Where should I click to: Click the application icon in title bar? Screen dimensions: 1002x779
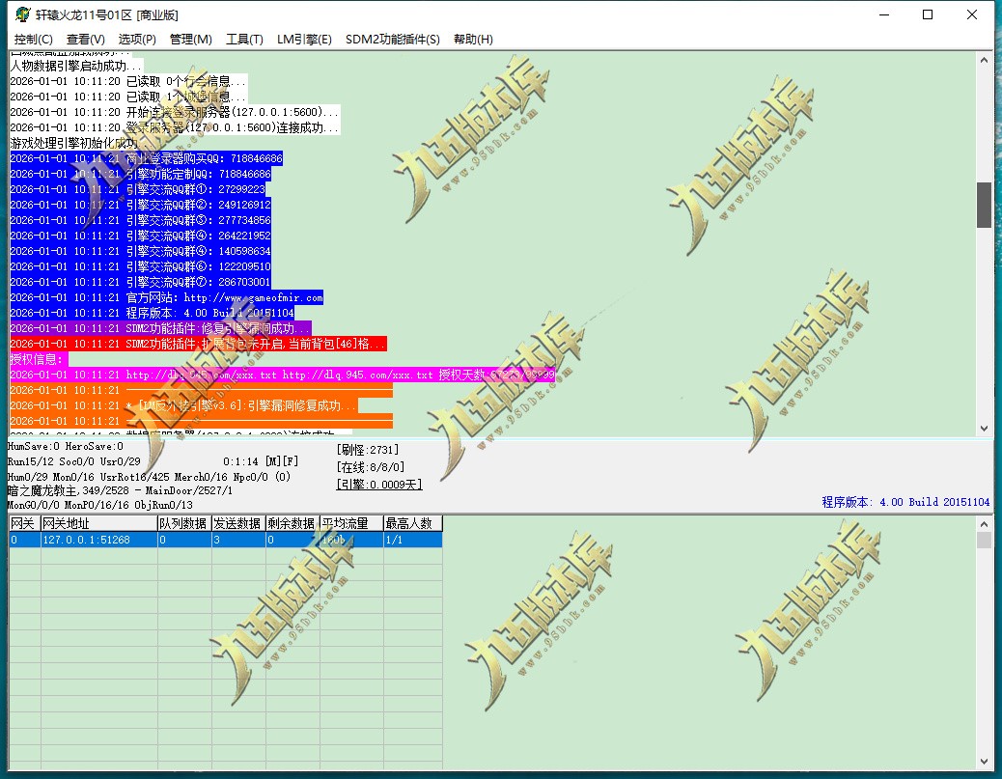(22, 14)
